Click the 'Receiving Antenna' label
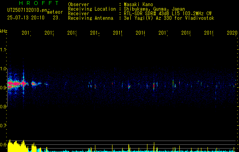Viewport: 239px width, 152px height. pos(91,18)
